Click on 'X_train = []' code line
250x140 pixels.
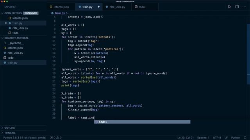coord(71,93)
